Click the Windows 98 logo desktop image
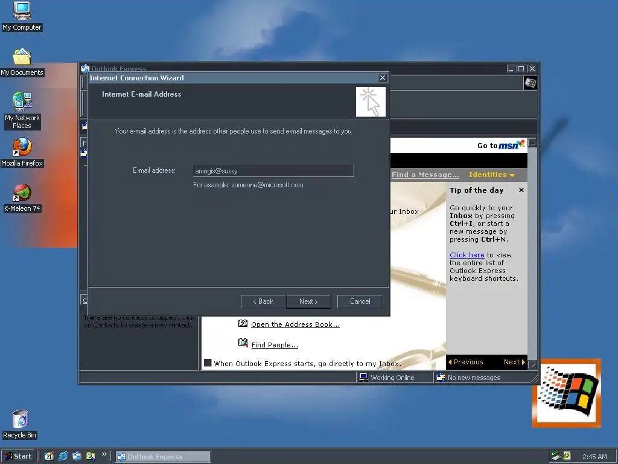Image resolution: width=618 pixels, height=464 pixels. [x=566, y=393]
